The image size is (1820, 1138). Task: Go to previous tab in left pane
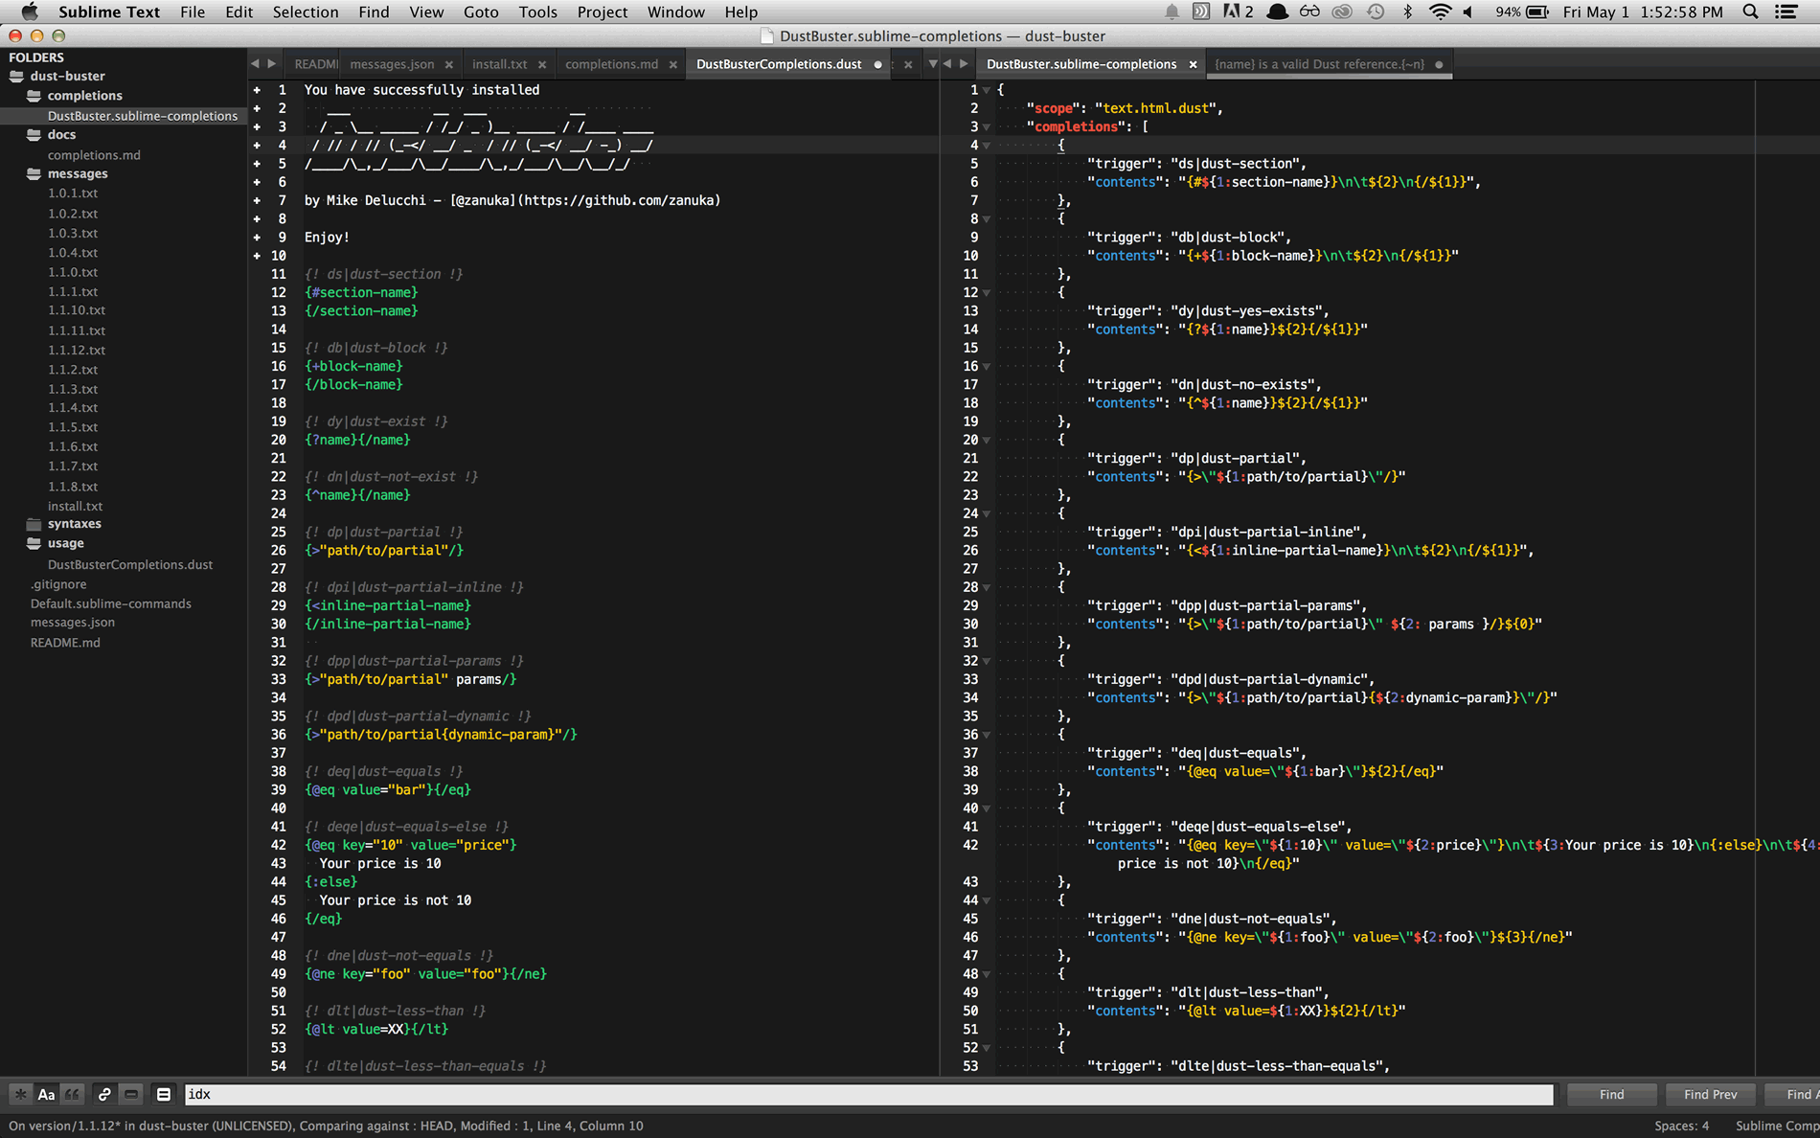(255, 64)
